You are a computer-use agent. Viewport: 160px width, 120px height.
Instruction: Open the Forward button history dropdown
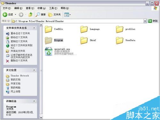coord(26,14)
